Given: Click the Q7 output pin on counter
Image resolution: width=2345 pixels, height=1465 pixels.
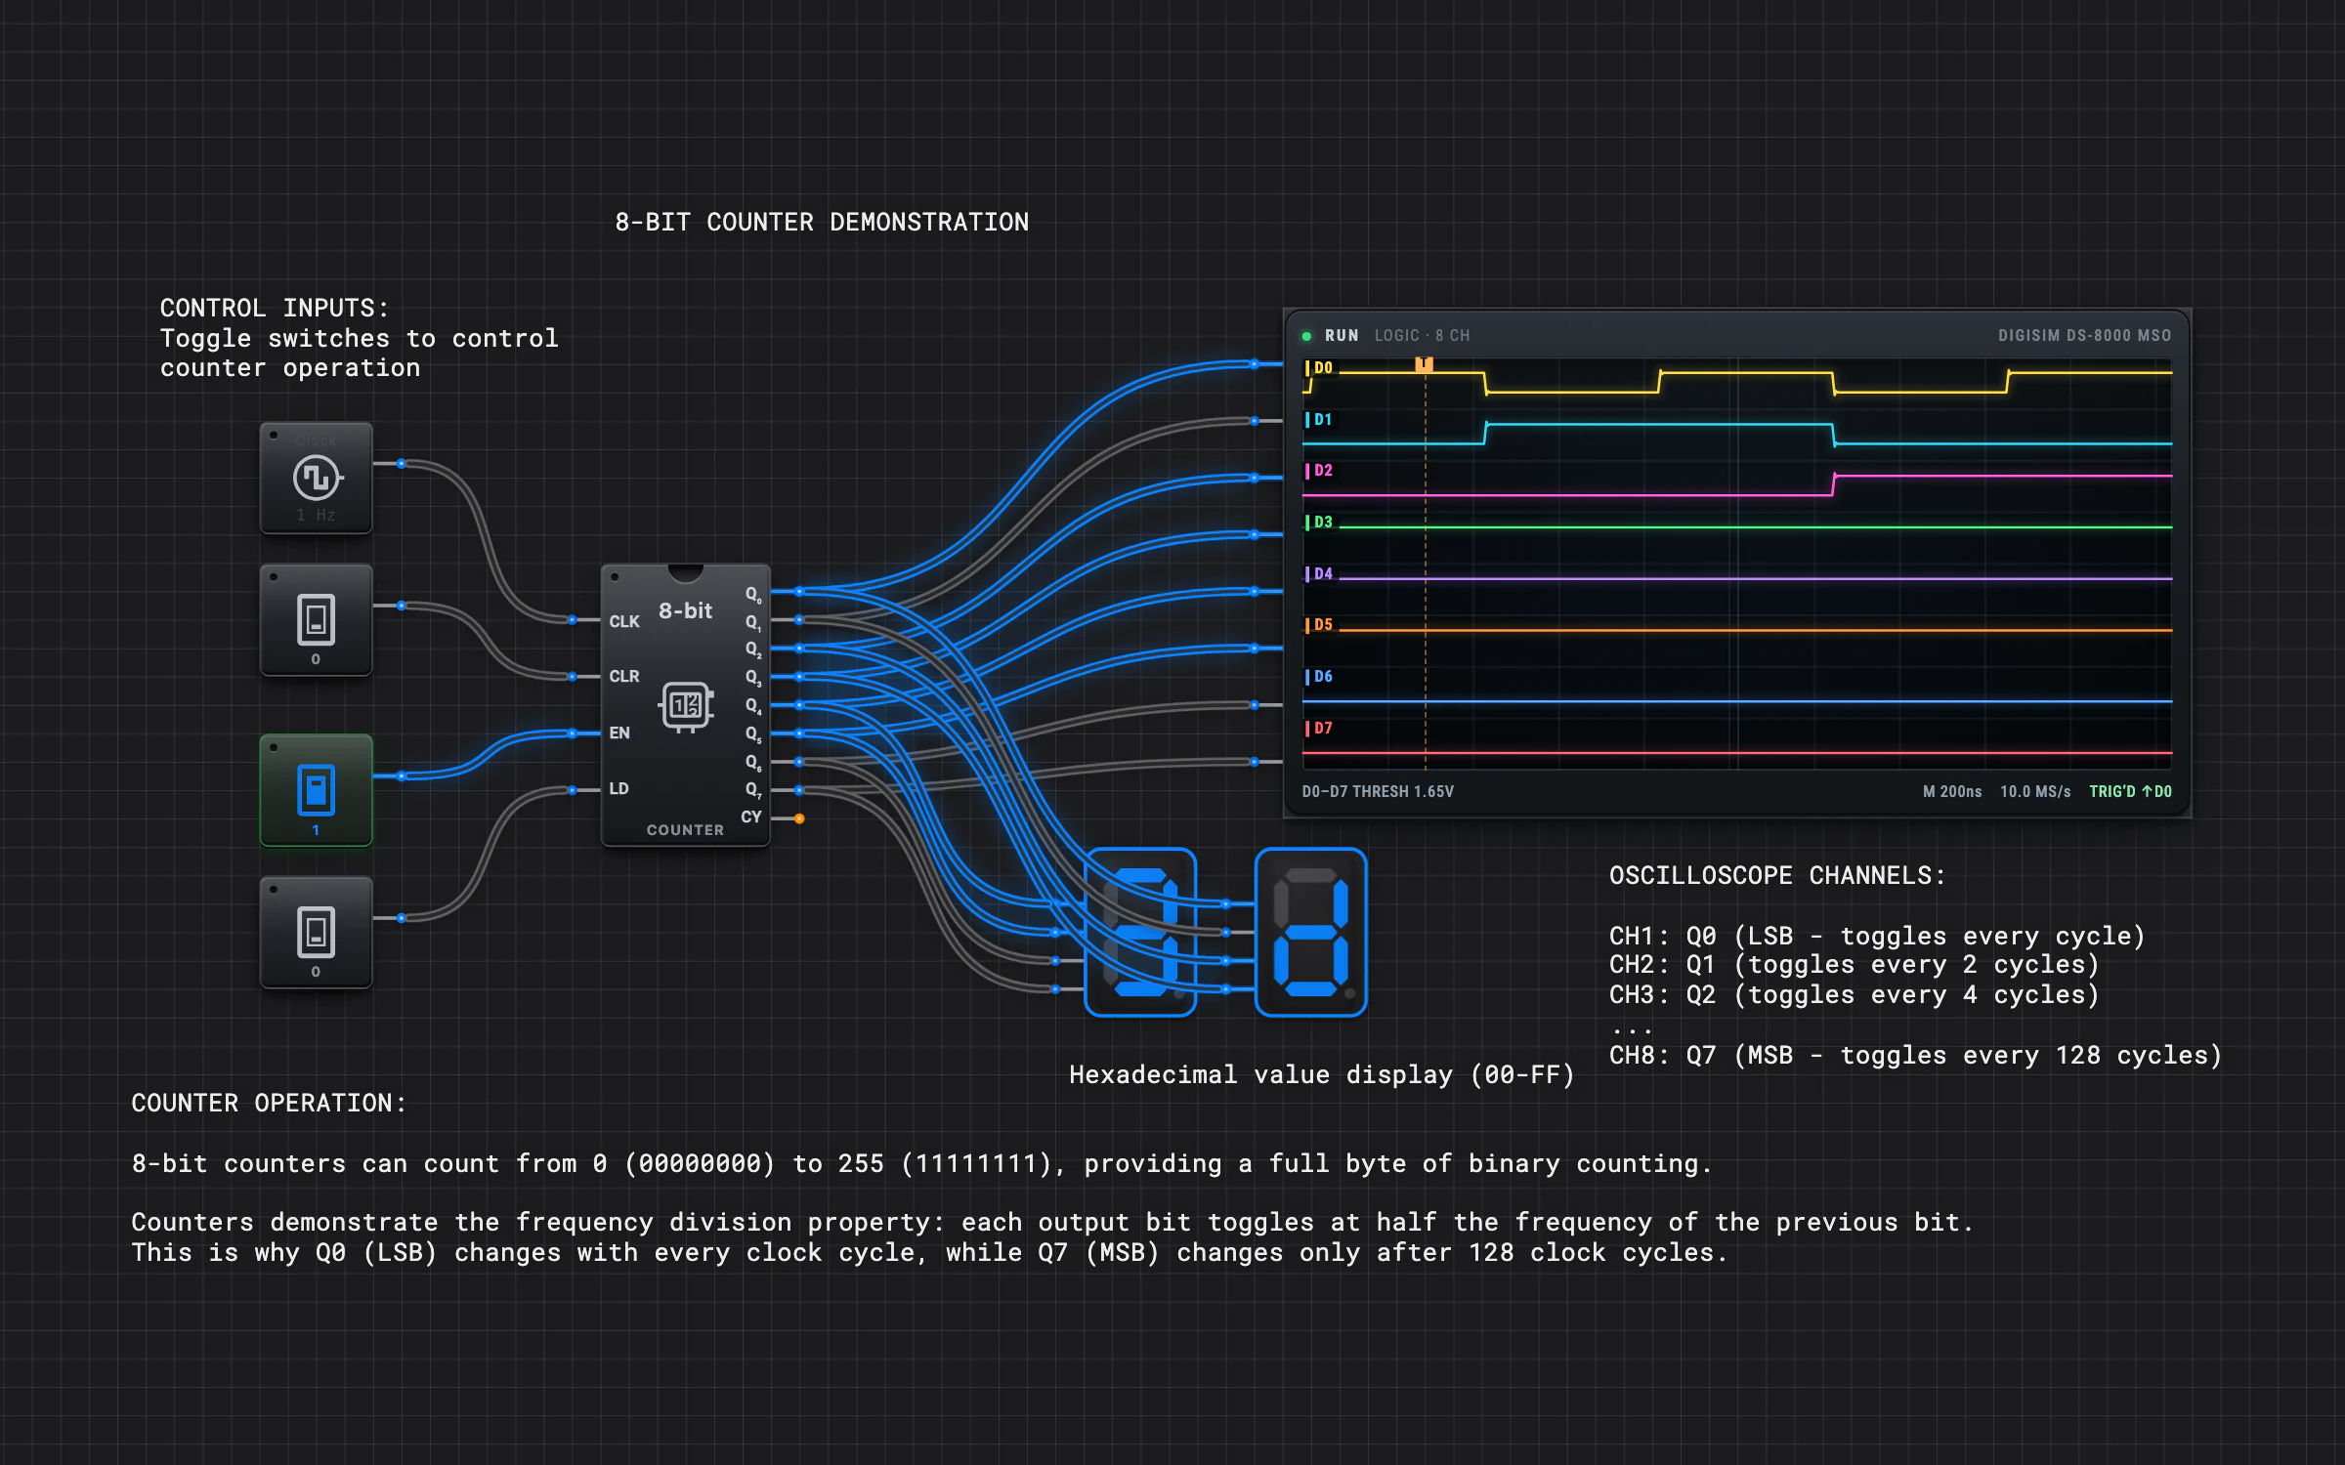Looking at the screenshot, I should [x=799, y=790].
